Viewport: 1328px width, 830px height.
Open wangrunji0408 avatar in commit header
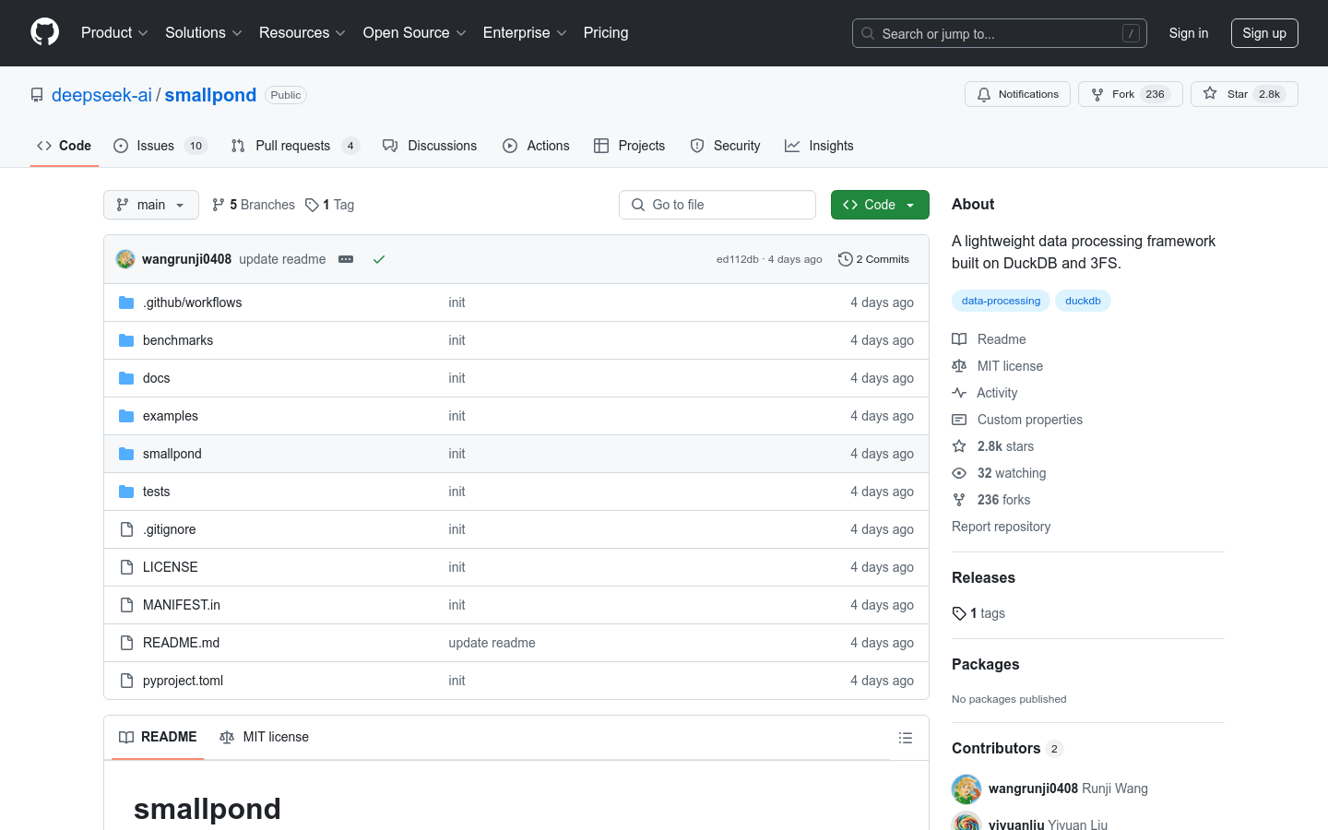click(125, 259)
